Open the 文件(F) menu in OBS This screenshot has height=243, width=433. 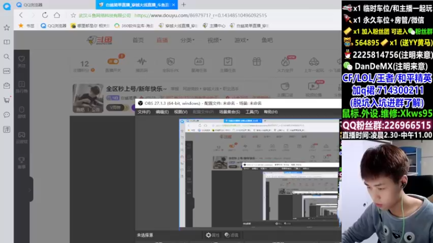144,112
